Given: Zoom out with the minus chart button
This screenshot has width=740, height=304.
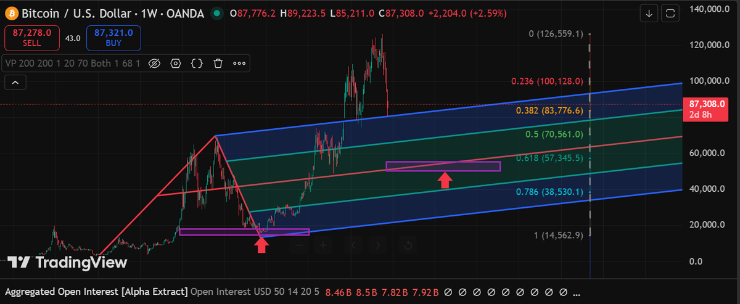Looking at the screenshot, I should tap(298, 245).
